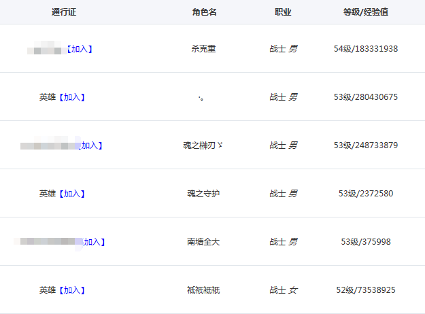Click the 加入 link in the 54级 row
This screenshot has width=425, height=314.
point(80,49)
